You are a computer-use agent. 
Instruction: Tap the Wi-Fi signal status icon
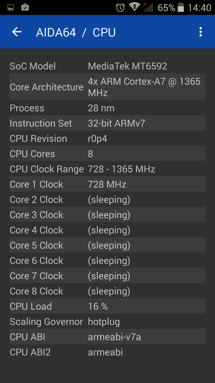pyautogui.click(x=135, y=7)
